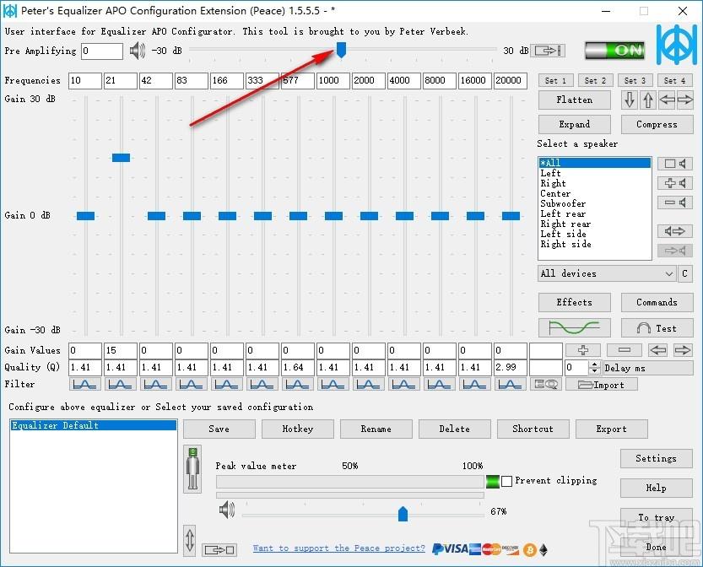This screenshot has height=567, width=703.
Task: Click the bottom arrow-to-square icon
Action: click(x=219, y=549)
